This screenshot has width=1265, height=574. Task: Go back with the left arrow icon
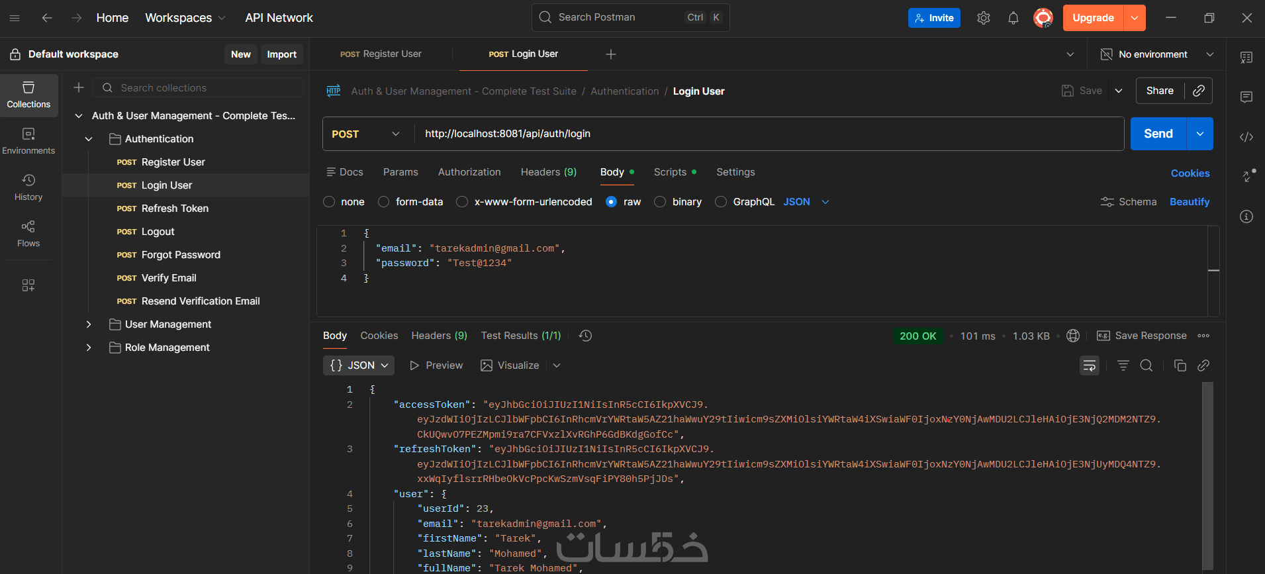pyautogui.click(x=47, y=18)
